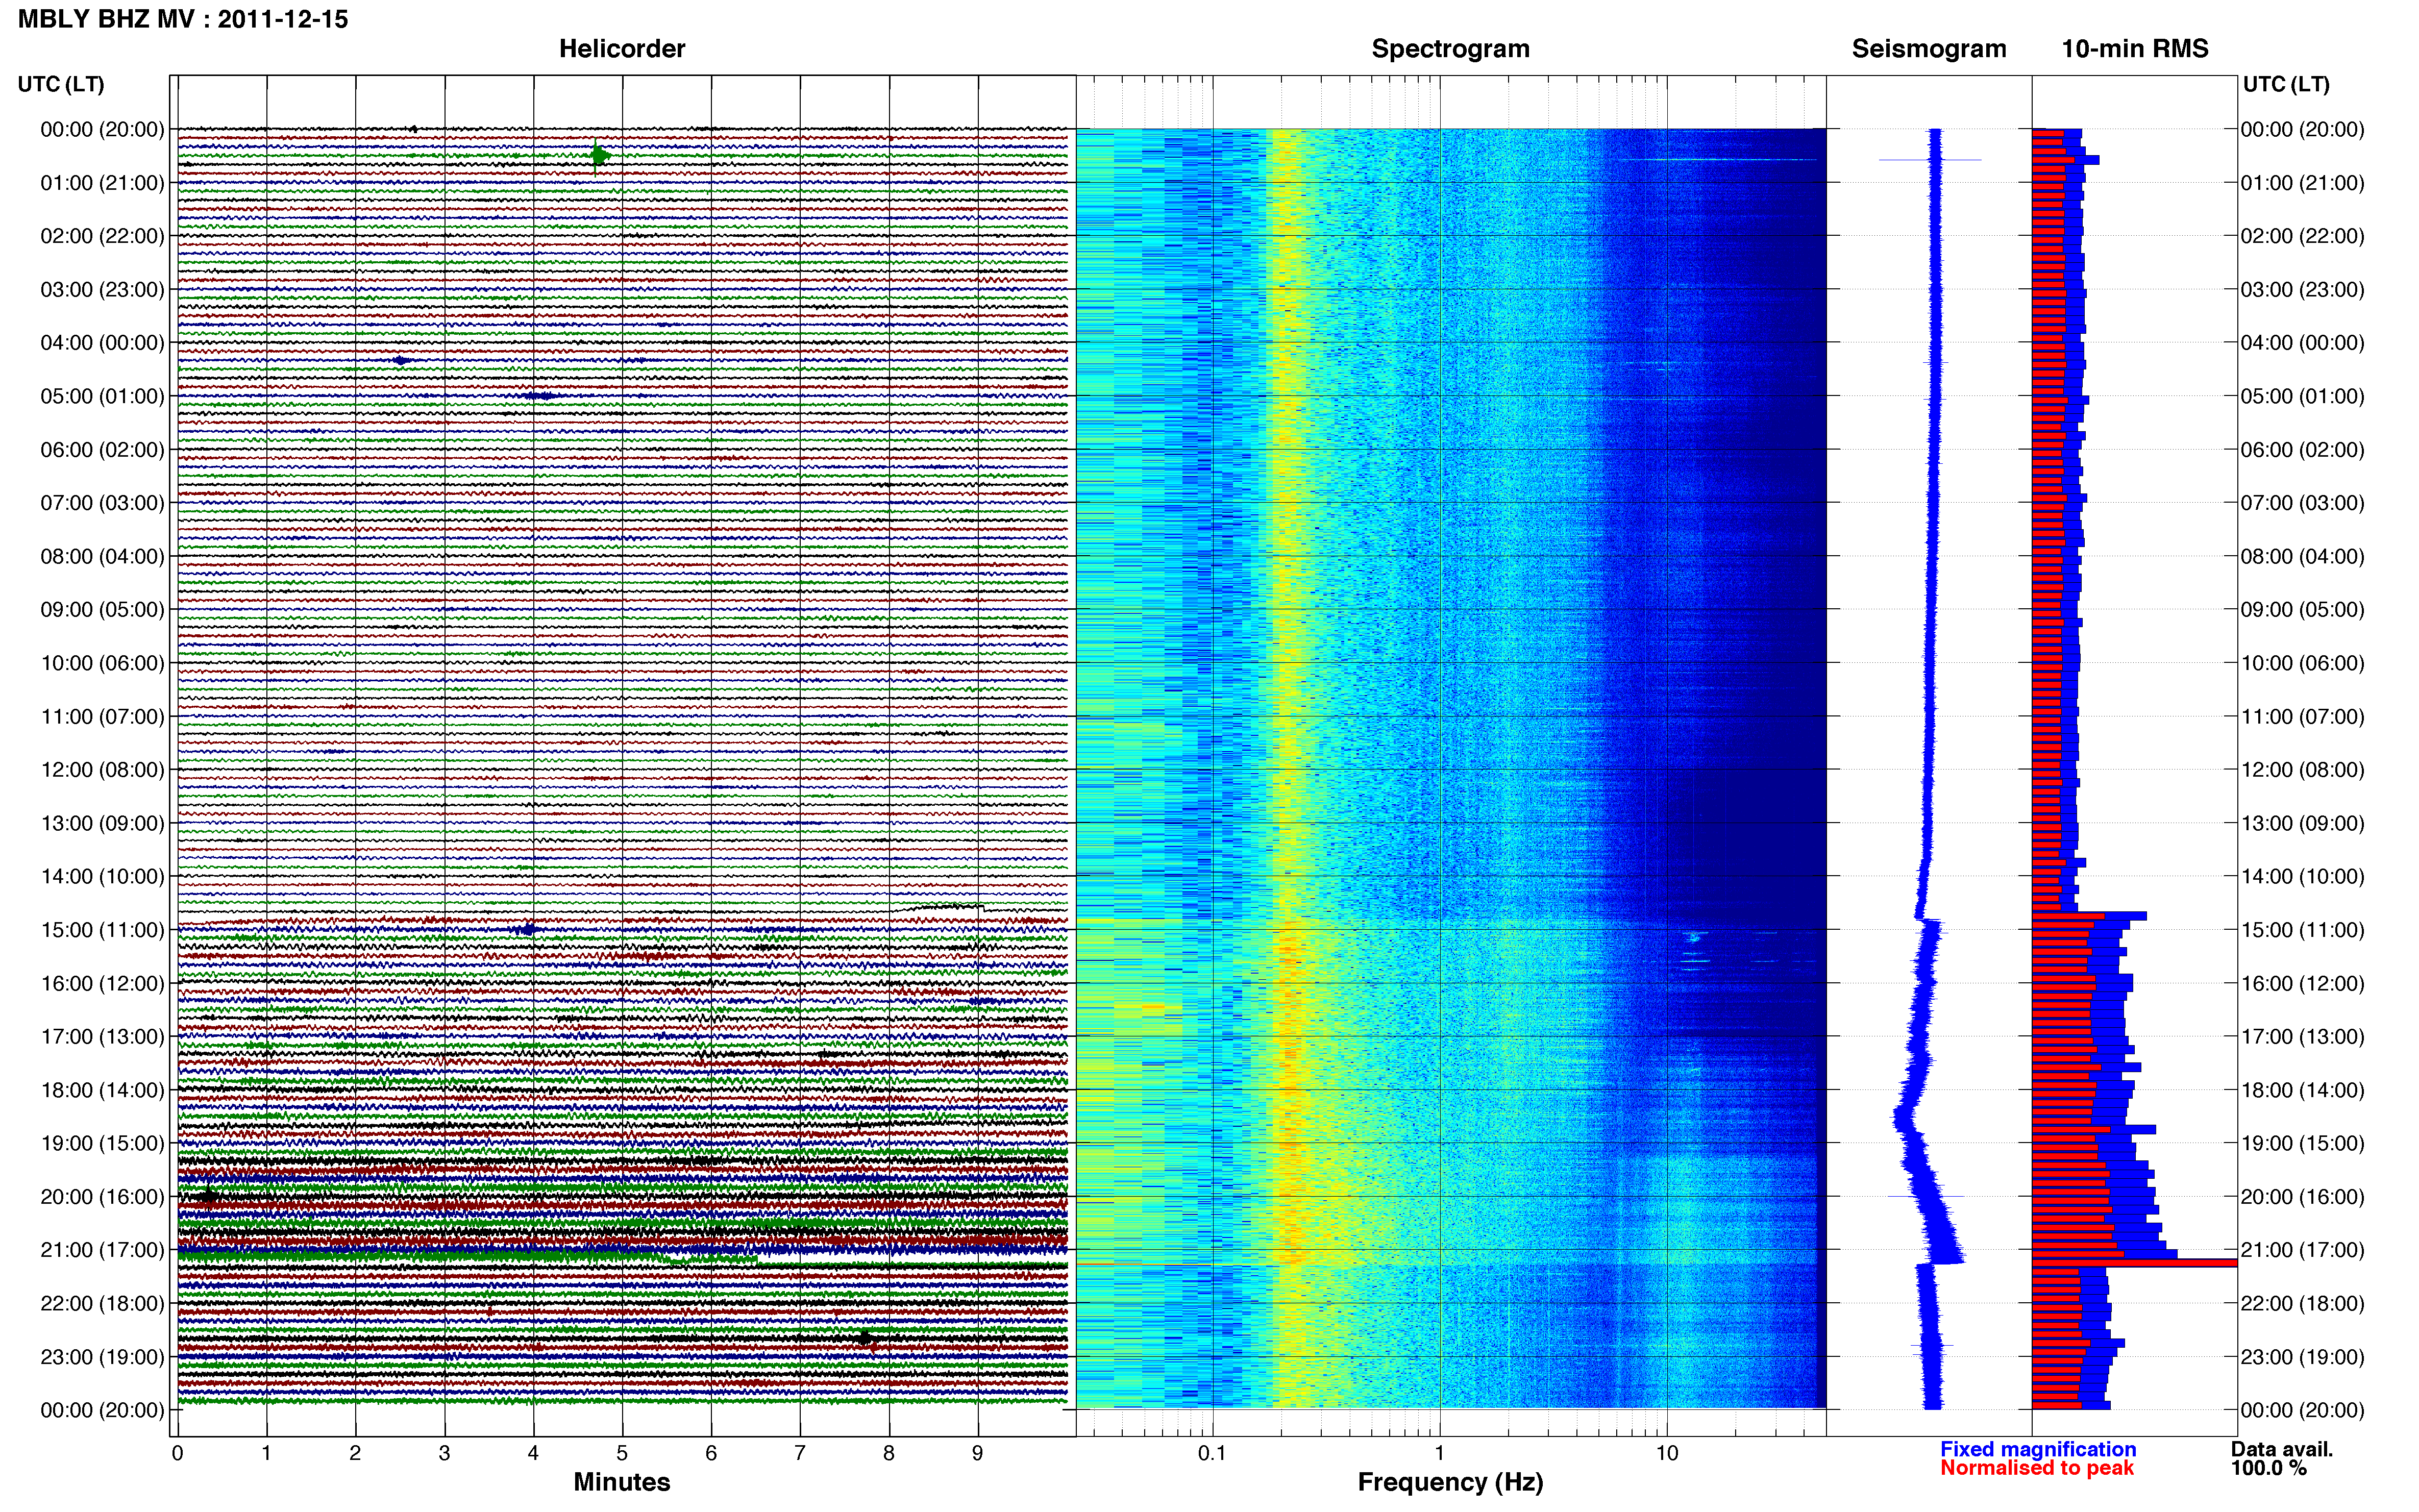This screenshot has height=1512, width=2419.
Task: Click left time label '06:00 (02:00)'
Action: point(102,449)
